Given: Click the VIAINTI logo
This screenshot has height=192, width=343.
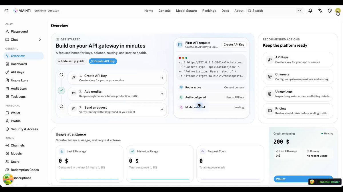Looking at the screenshot, I should point(22,11).
